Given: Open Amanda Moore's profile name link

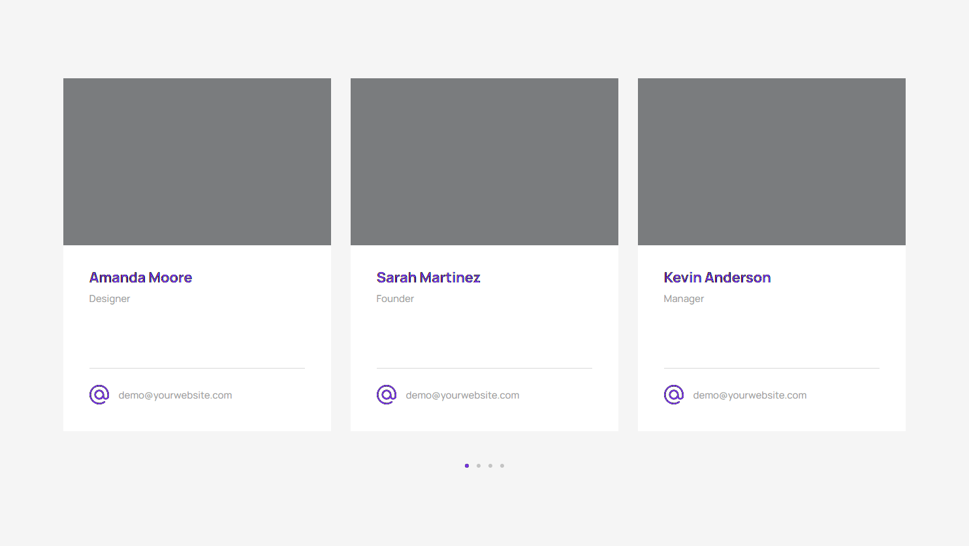Looking at the screenshot, I should point(140,278).
